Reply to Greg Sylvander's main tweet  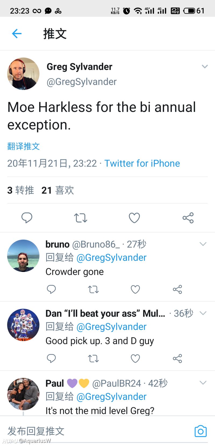(x=27, y=218)
